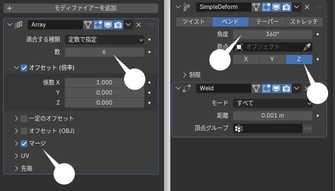
Task: Collapse the SimpleDeform modifier panel
Action: [x=178, y=7]
